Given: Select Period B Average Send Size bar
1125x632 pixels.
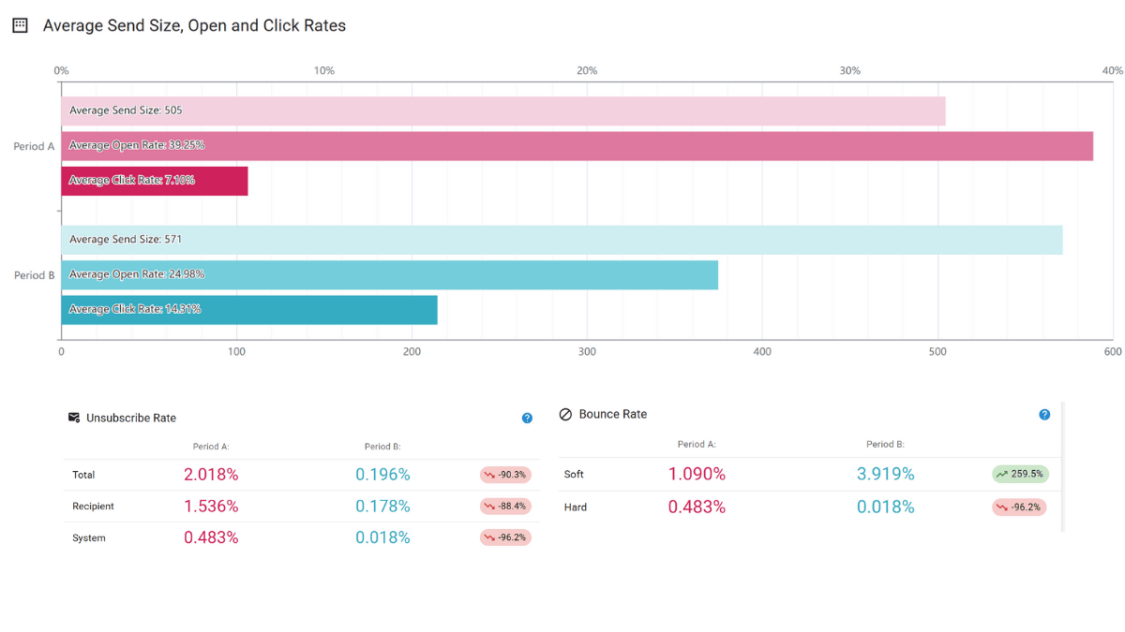Looking at the screenshot, I should click(x=562, y=240).
